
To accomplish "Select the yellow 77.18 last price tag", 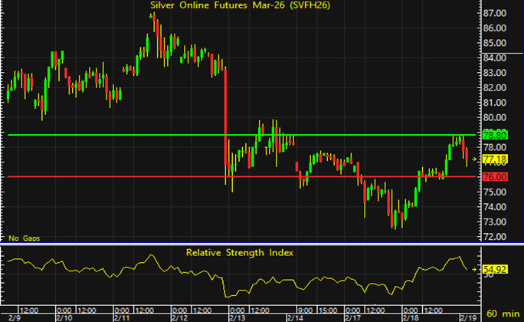I will click(493, 159).
